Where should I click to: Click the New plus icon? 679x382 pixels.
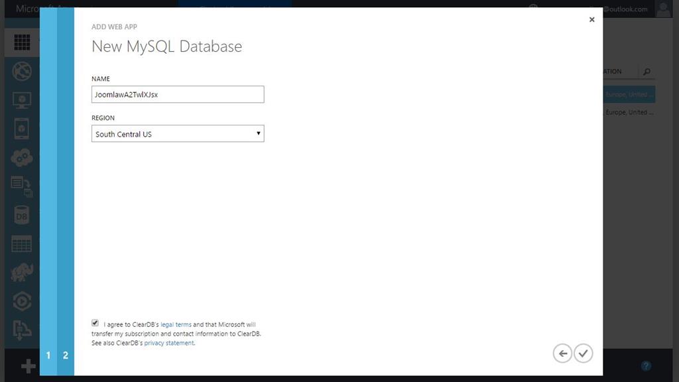pyautogui.click(x=28, y=366)
